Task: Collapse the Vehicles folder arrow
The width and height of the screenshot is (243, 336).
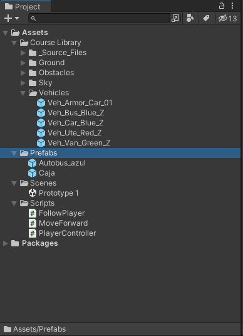Action: coord(23,93)
